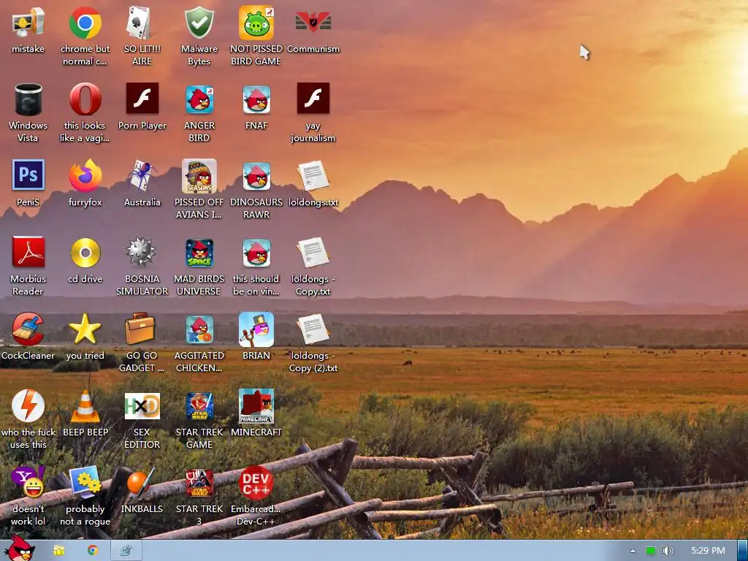The width and height of the screenshot is (748, 561).
Task: Open 'probably not a rogue' gears icon
Action: pos(85,482)
